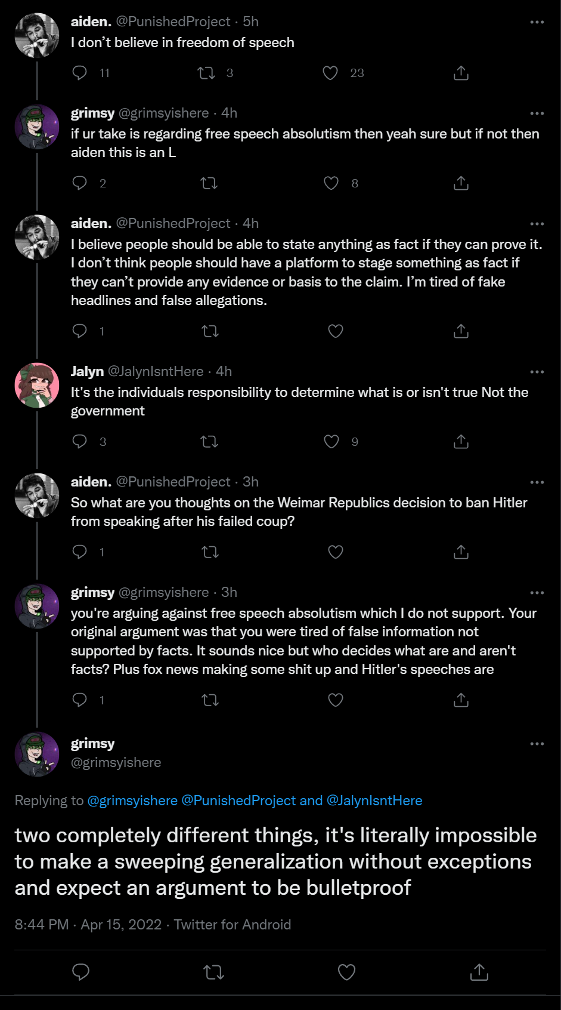Click the tweet timestamp 8:44 PM · Apr 15, 2022
Image resolution: width=561 pixels, height=1010 pixels.
click(88, 925)
